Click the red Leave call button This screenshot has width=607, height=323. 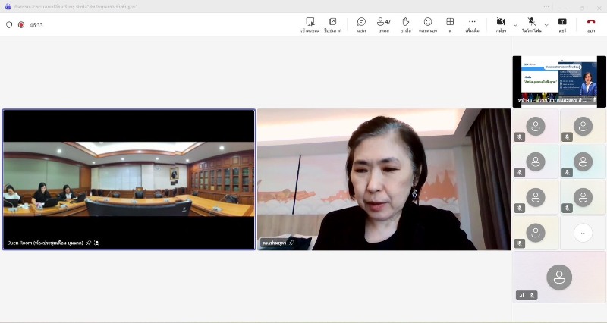point(590,22)
